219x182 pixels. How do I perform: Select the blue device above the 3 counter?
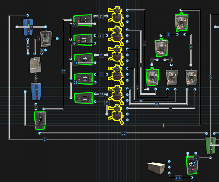pos(36,92)
